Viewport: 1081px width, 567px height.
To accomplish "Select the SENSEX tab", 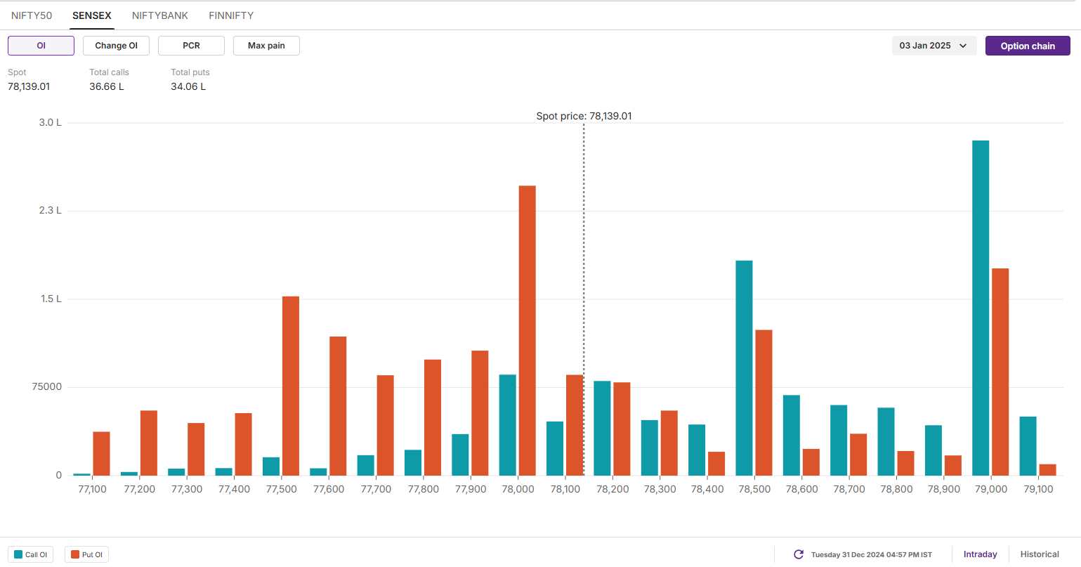I will (x=92, y=15).
